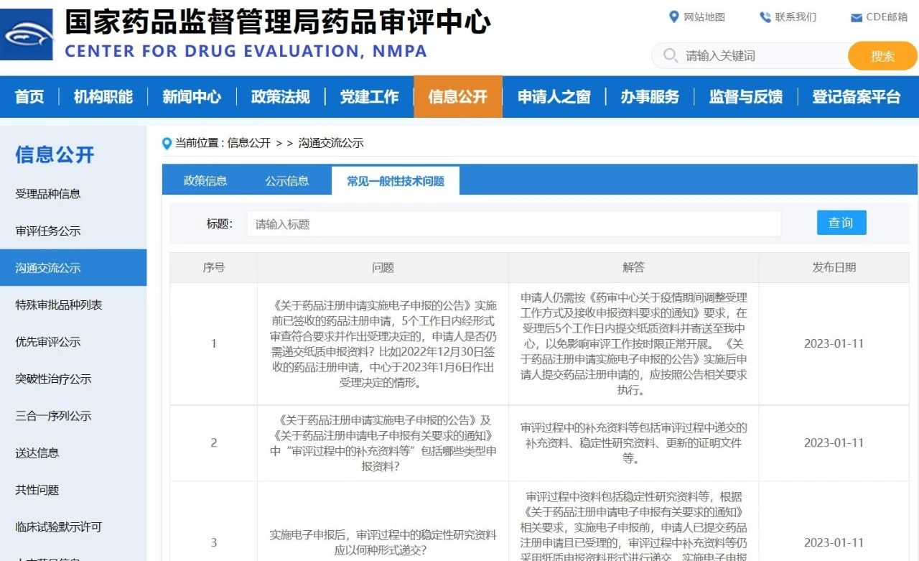The height and width of the screenshot is (561, 919).
Task: Click the CDE logo icon
Action: point(27,34)
